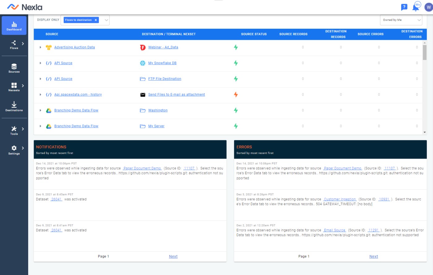
Task: Toggle the orange status lightning for Api.spacexdata.com
Action: point(236,94)
